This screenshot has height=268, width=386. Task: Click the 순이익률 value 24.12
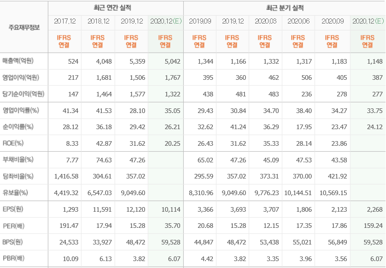[375, 127]
